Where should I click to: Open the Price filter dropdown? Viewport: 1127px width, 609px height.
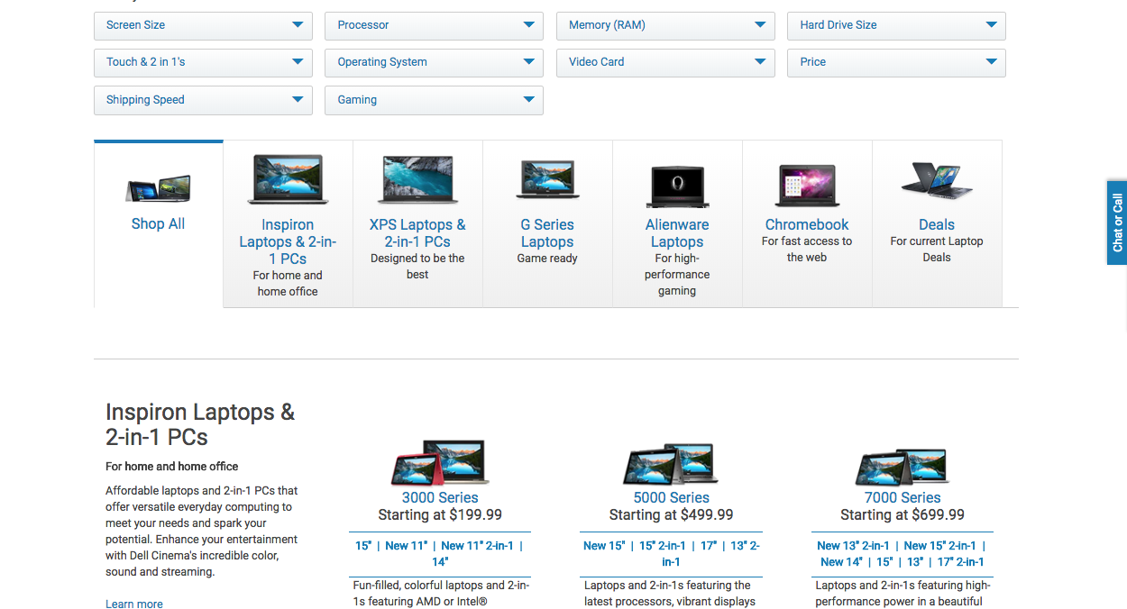click(x=896, y=62)
